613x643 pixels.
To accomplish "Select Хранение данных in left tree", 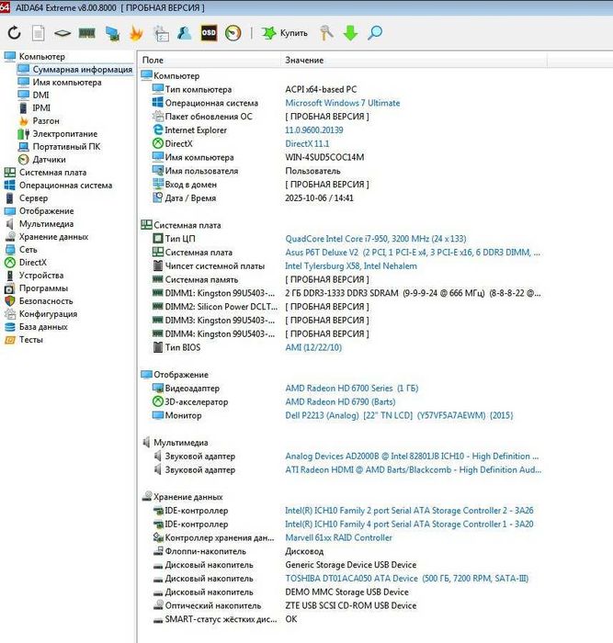I will 53,237.
